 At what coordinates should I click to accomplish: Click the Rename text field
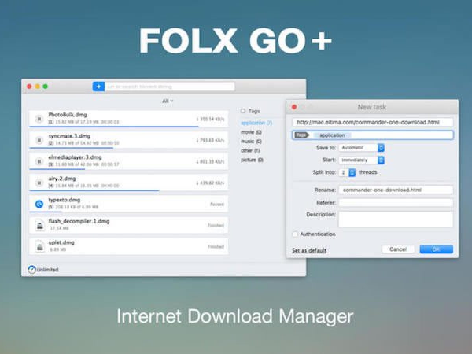tap(396, 190)
